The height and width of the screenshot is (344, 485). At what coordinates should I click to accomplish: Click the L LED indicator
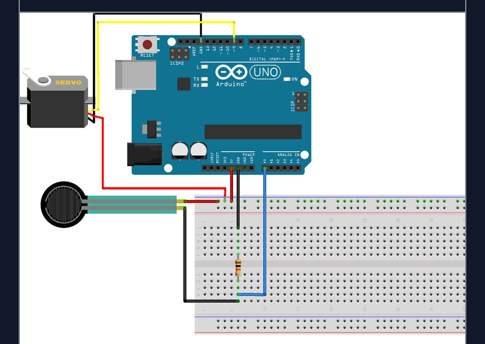[204, 67]
